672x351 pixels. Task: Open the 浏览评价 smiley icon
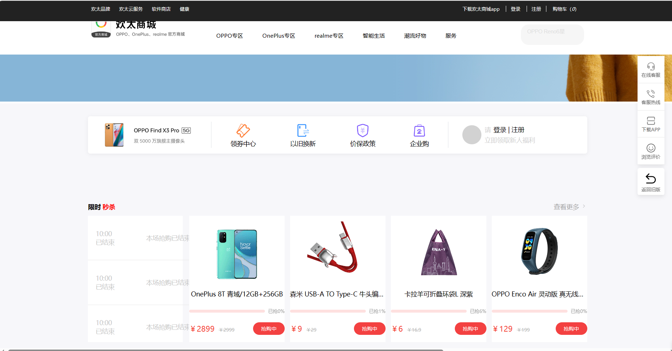pos(651,148)
